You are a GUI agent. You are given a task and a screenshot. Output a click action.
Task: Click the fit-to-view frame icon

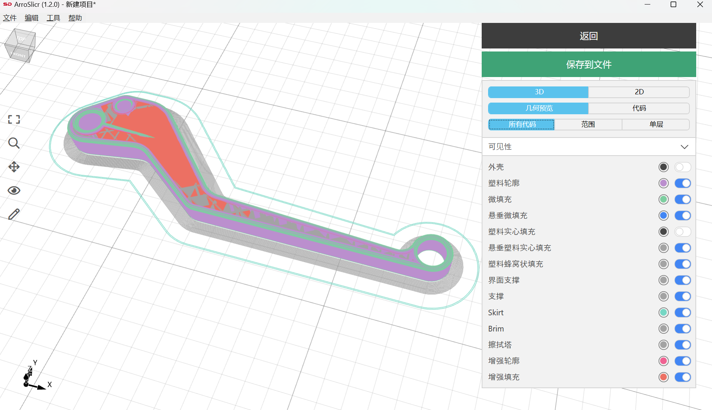[x=14, y=120]
